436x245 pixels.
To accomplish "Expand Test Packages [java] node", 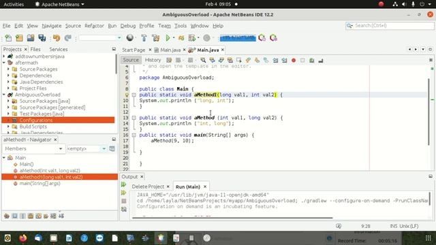I will 8,114.
